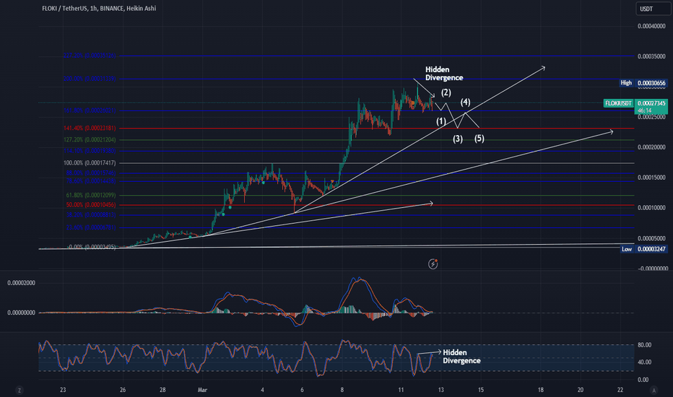This screenshot has height=397, width=673.
Task: Click the 0.00015000 price axis label
Action: click(x=651, y=178)
